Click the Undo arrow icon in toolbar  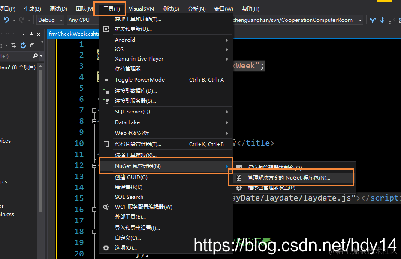pos(6,20)
